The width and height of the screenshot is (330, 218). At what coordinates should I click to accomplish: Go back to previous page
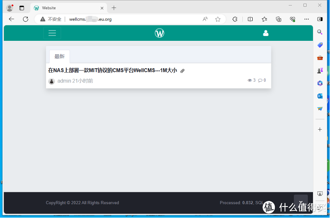coord(12,19)
